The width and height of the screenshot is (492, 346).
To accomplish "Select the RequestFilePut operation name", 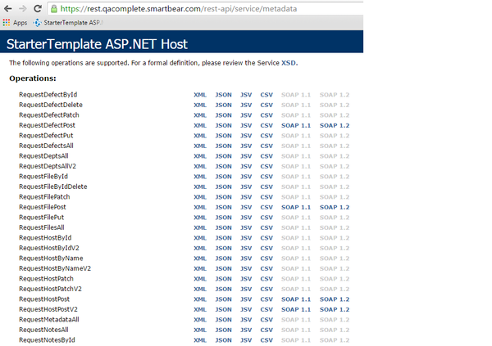I will tap(42, 218).
